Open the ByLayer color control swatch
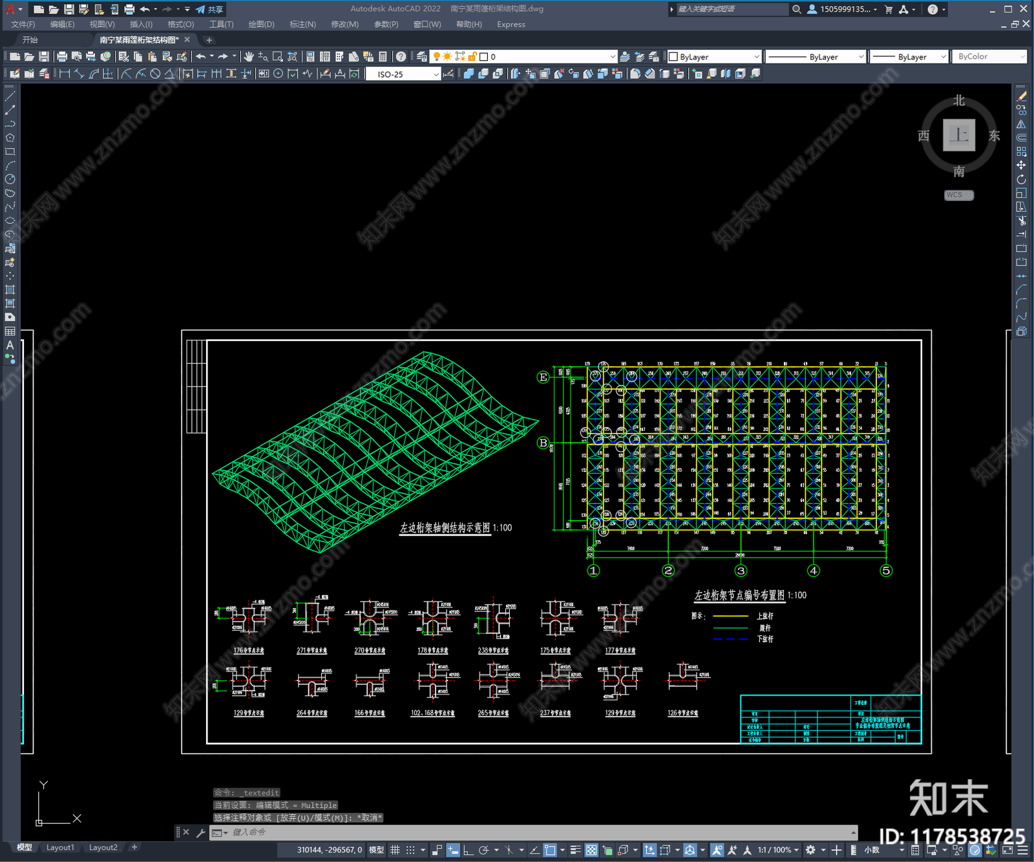Screen dimensions: 1034x862 pos(714,57)
